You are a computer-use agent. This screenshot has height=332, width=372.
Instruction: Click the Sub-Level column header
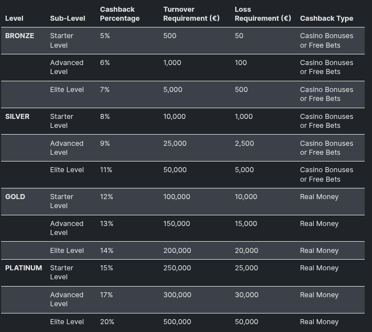(x=67, y=19)
